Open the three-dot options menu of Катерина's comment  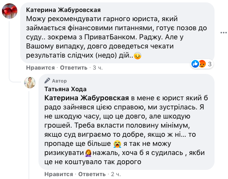[x=224, y=33]
